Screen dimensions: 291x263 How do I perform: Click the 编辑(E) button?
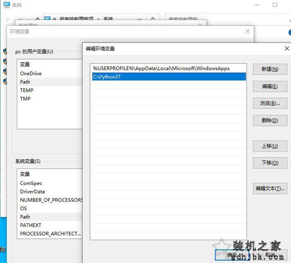click(270, 86)
